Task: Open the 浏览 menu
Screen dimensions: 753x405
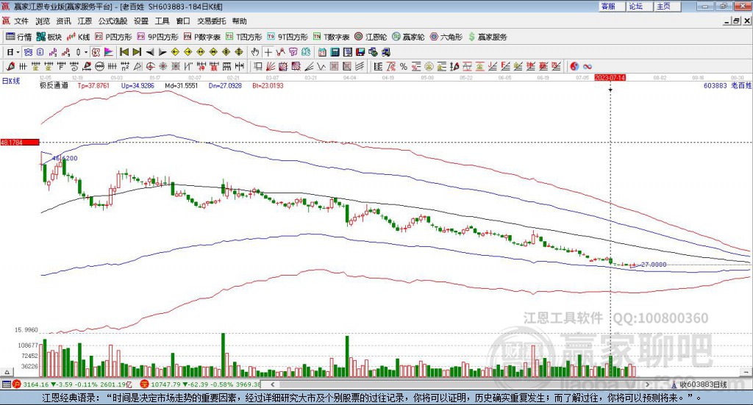Action: (42, 21)
